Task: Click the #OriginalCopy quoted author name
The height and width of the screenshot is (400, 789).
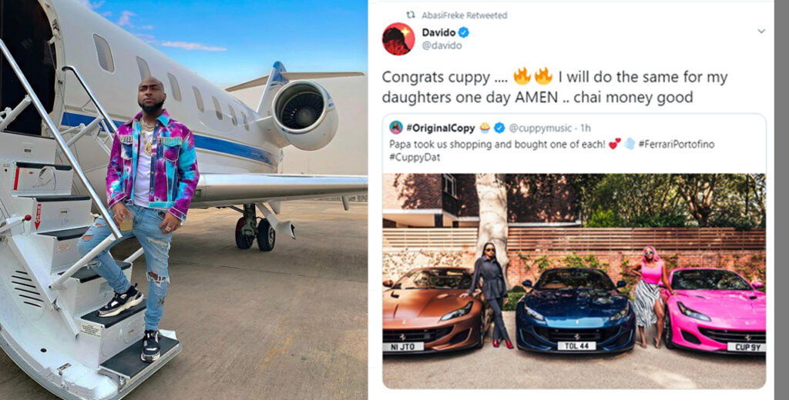Action: click(x=440, y=128)
